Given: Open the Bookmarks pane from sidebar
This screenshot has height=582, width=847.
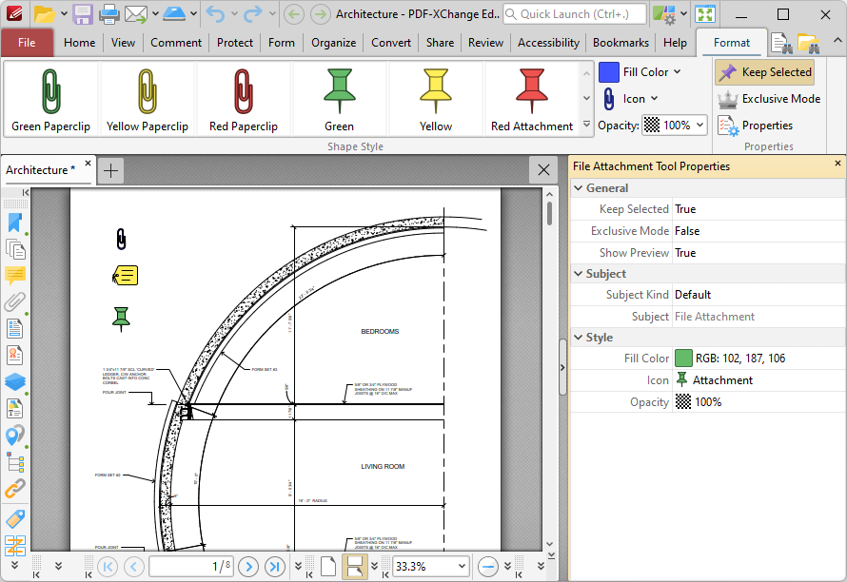Looking at the screenshot, I should coord(14,223).
